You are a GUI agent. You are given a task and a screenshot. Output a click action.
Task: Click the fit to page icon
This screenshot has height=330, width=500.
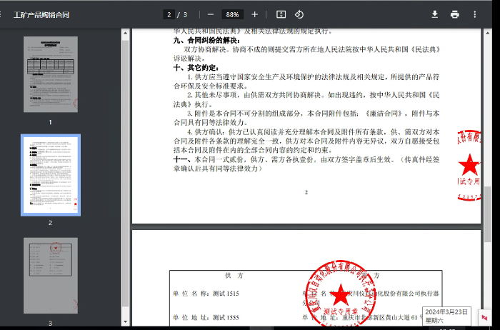coord(281,14)
